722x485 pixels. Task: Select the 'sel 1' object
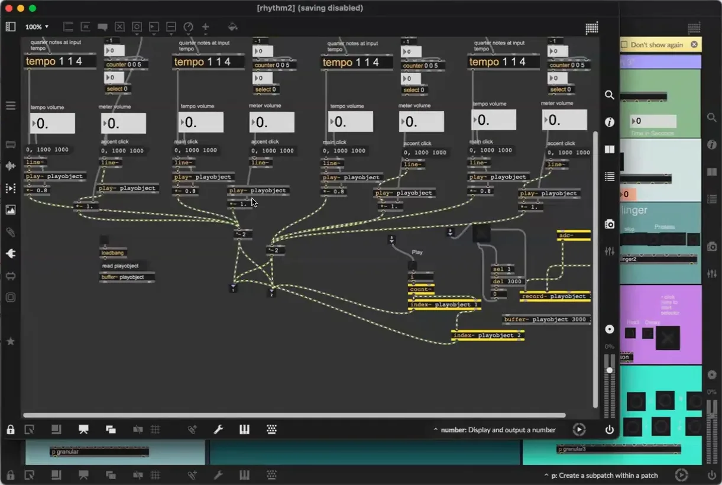click(502, 269)
